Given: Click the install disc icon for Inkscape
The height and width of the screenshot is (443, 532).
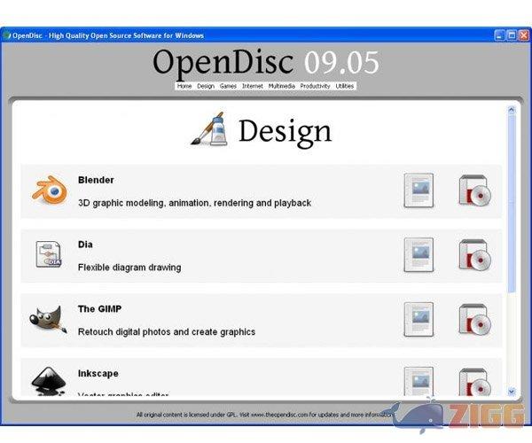Looking at the screenshot, I should tap(474, 381).
